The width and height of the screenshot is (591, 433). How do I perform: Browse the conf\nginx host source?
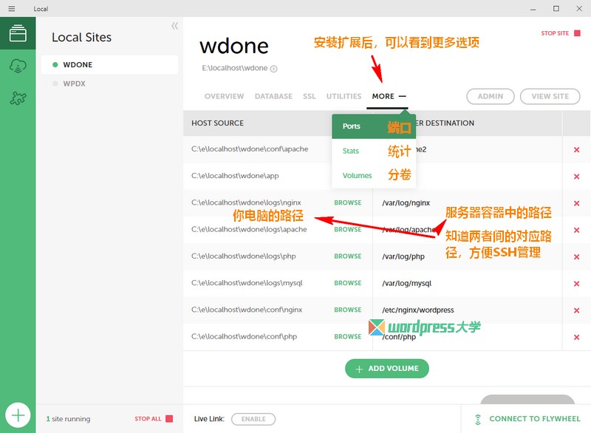(x=347, y=310)
